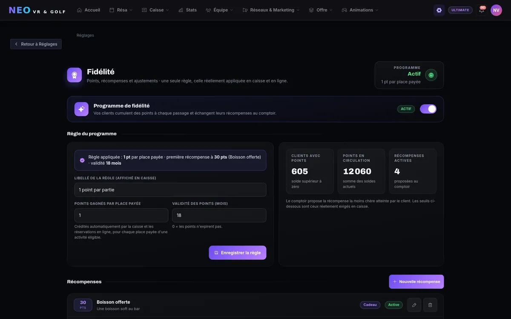Click Nouvelle récompense button
Image resolution: width=511 pixels, height=319 pixels.
tap(416, 282)
